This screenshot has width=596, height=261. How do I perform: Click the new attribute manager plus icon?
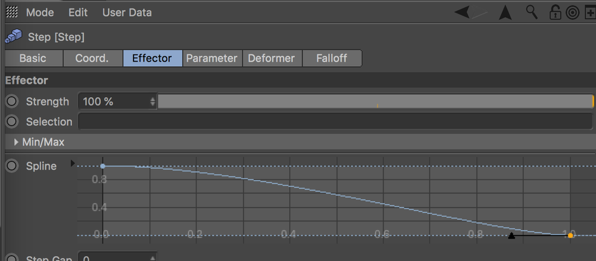pos(590,13)
